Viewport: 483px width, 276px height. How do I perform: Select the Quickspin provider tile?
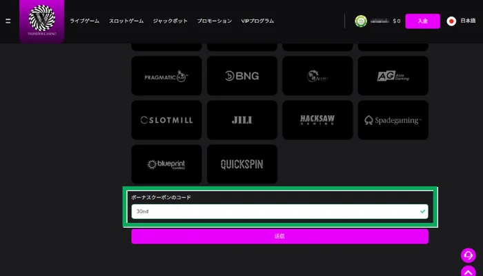[x=242, y=164]
